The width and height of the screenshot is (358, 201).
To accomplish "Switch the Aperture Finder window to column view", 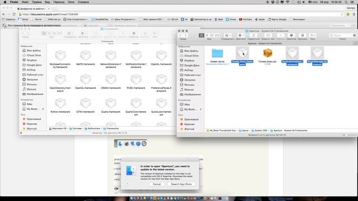I will click(212, 35).
